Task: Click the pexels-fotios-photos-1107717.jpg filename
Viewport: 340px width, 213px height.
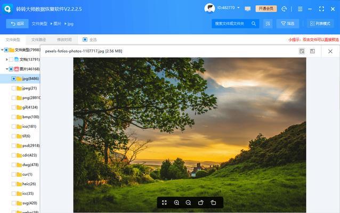Action: pos(75,51)
